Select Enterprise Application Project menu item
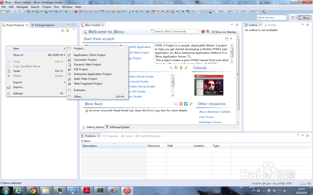The image size is (313, 195). coord(97,74)
